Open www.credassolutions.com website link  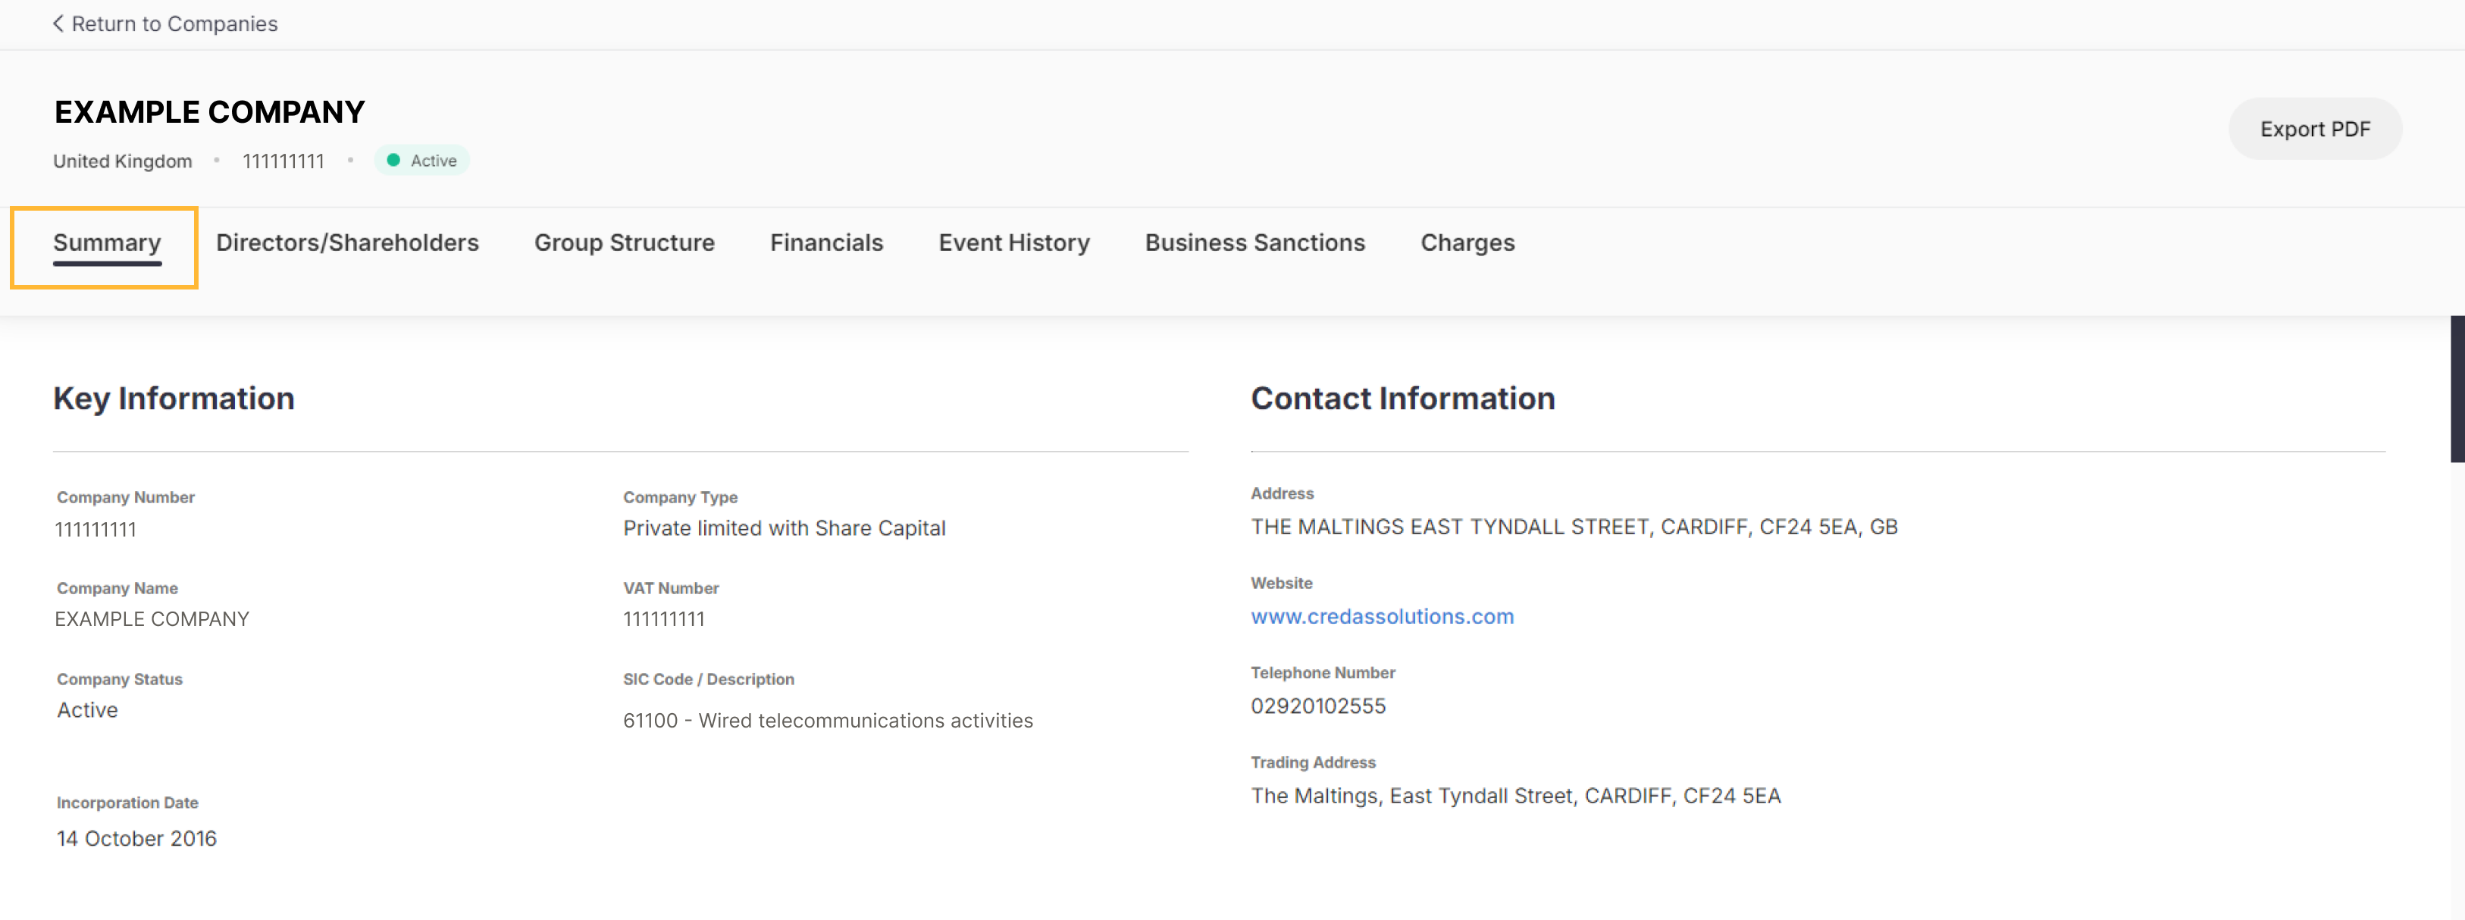[x=1382, y=617]
